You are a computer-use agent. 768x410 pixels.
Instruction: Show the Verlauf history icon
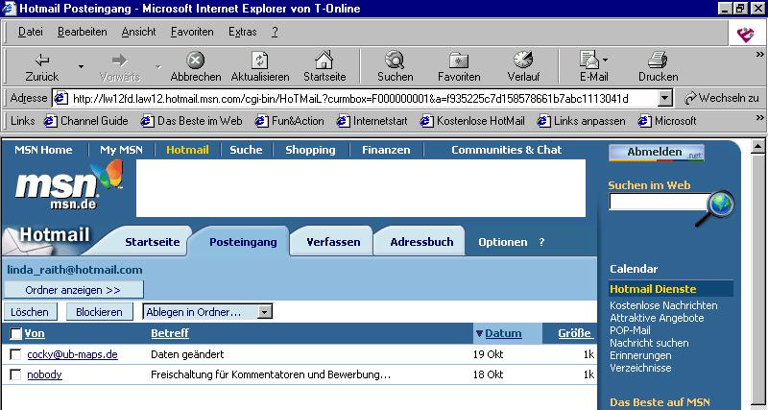pyautogui.click(x=523, y=60)
